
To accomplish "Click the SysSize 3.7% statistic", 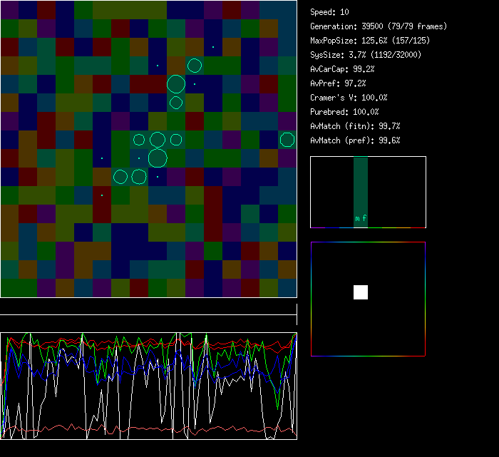I will click(x=365, y=55).
